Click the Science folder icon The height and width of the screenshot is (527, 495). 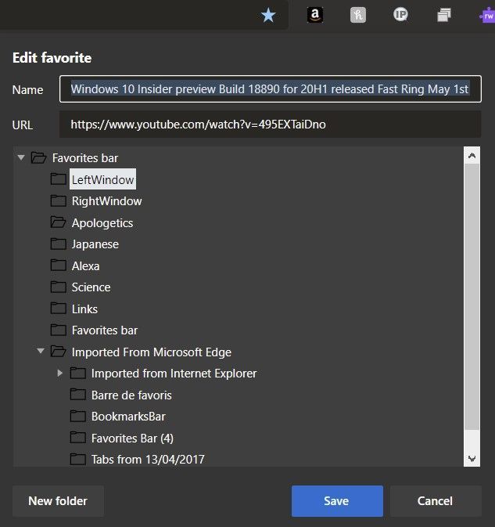[59, 287]
